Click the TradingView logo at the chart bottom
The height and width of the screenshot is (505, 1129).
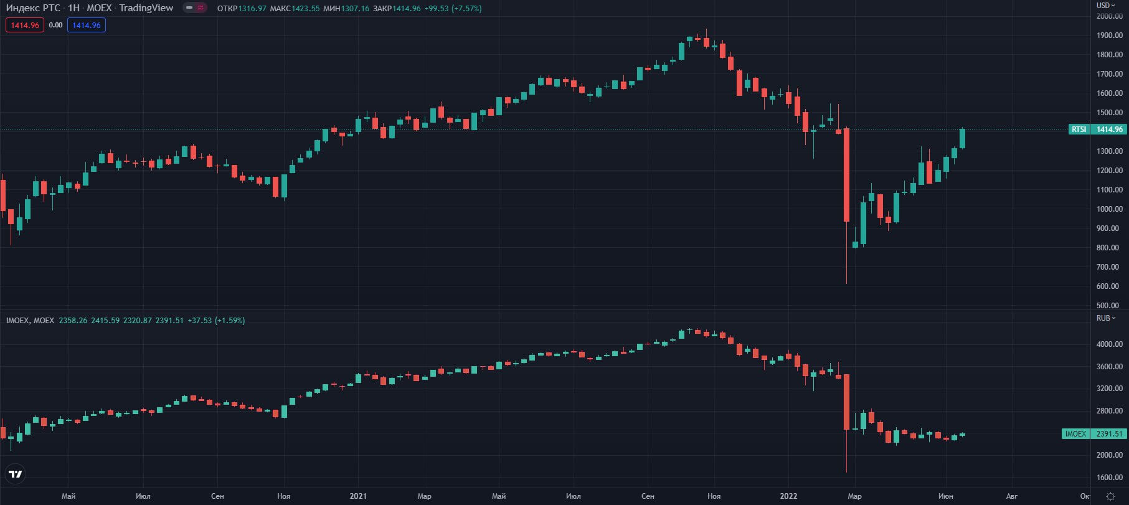16,474
